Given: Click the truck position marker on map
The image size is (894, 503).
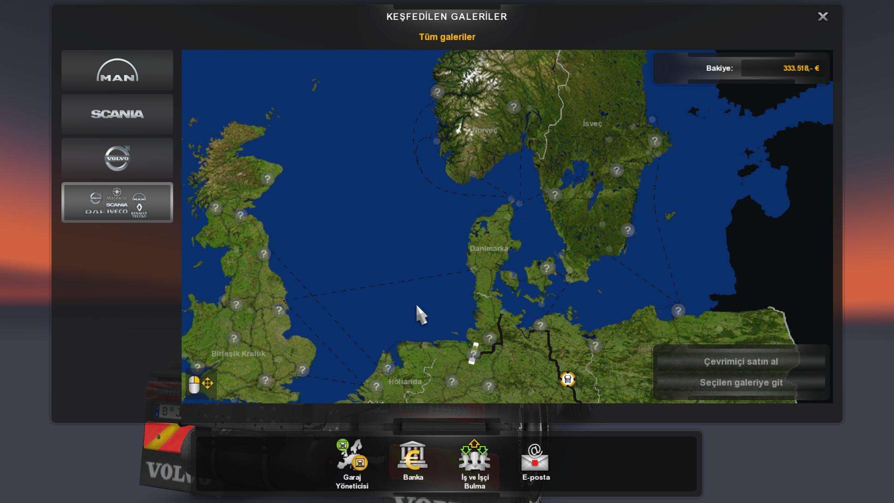Looking at the screenshot, I should coord(473,353).
